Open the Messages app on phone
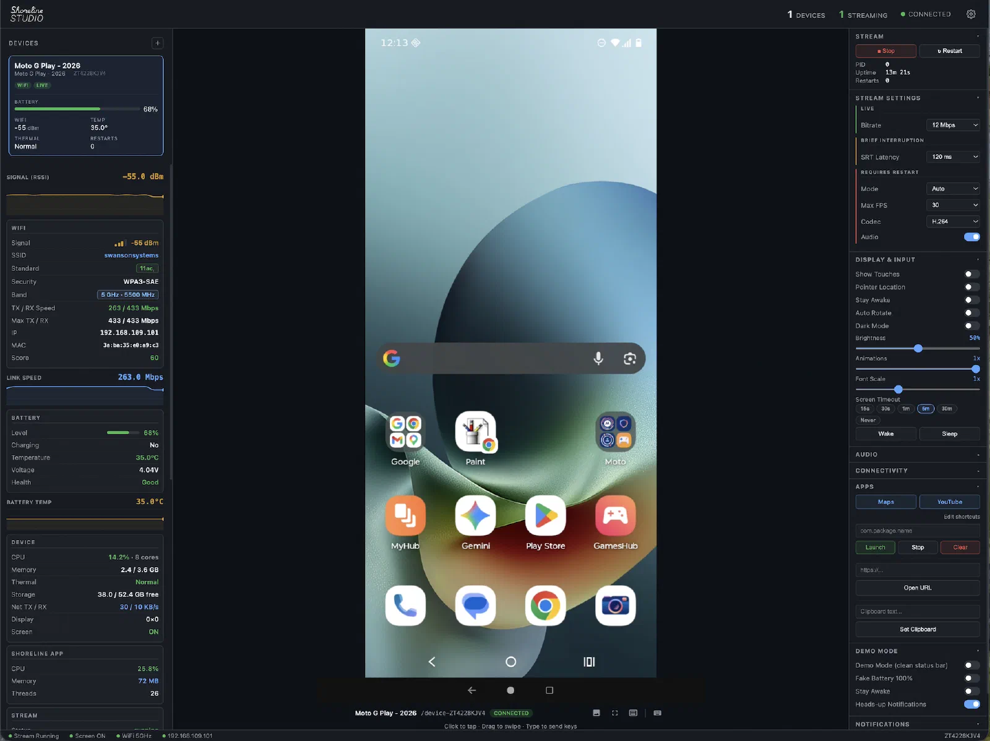The height and width of the screenshot is (741, 990). coord(475,606)
